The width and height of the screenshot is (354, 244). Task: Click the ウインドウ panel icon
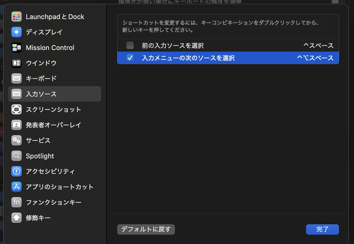tap(16, 63)
